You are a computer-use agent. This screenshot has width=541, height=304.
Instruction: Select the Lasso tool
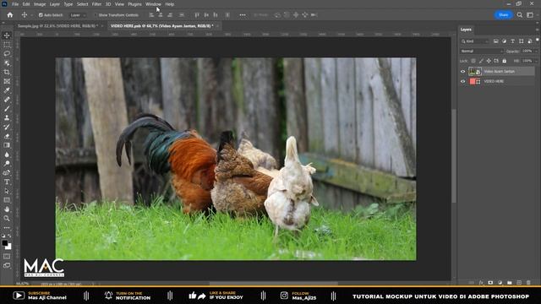[x=7, y=54]
